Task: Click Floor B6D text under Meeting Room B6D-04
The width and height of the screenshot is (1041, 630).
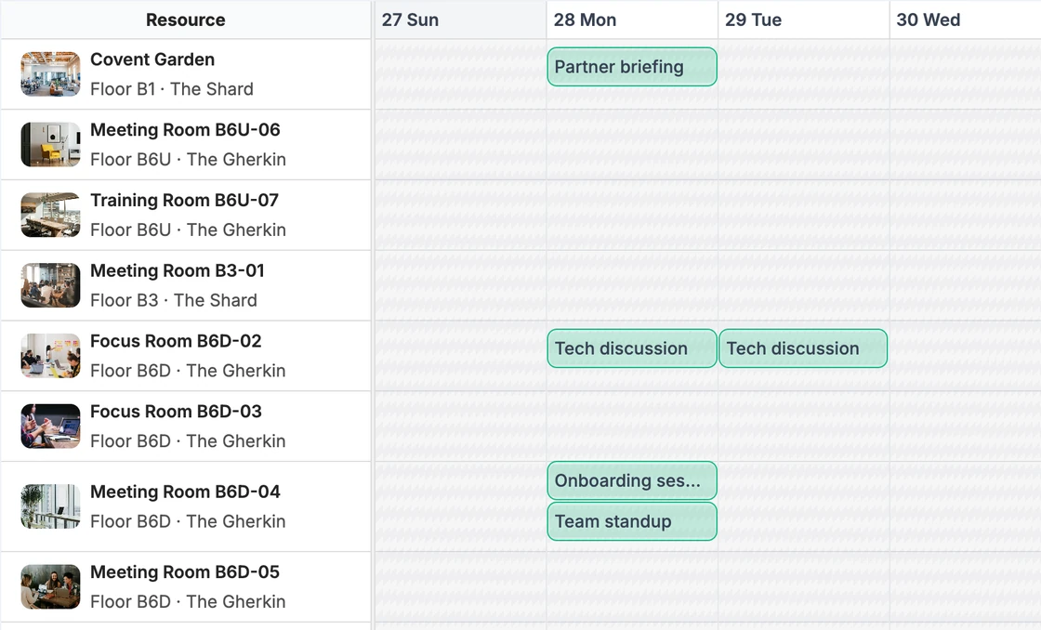Action: coord(188,521)
